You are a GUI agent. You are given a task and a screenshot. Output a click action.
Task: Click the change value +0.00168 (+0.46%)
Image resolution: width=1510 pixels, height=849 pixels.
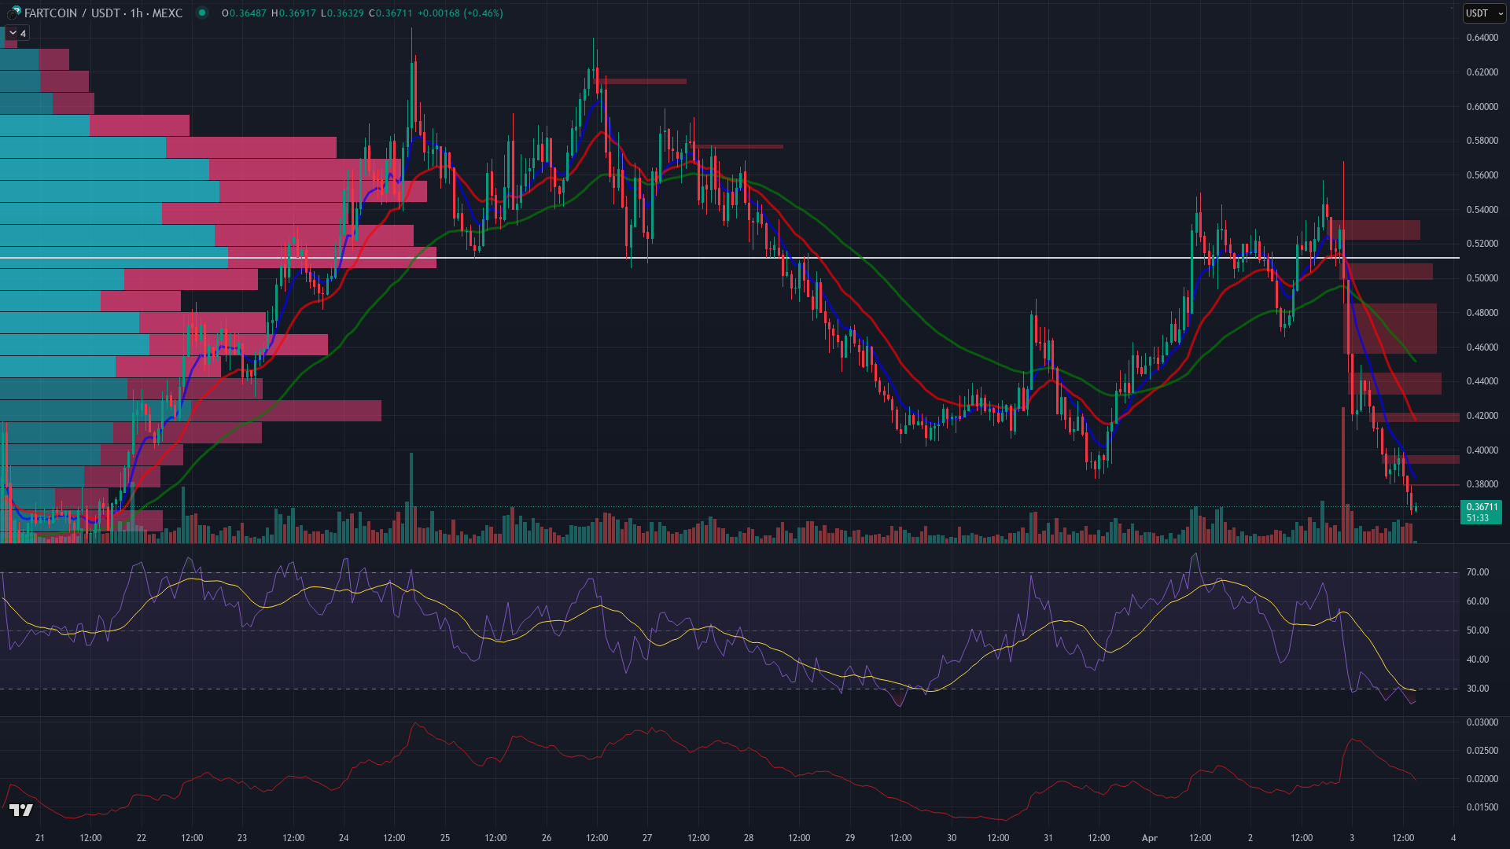[x=460, y=13]
